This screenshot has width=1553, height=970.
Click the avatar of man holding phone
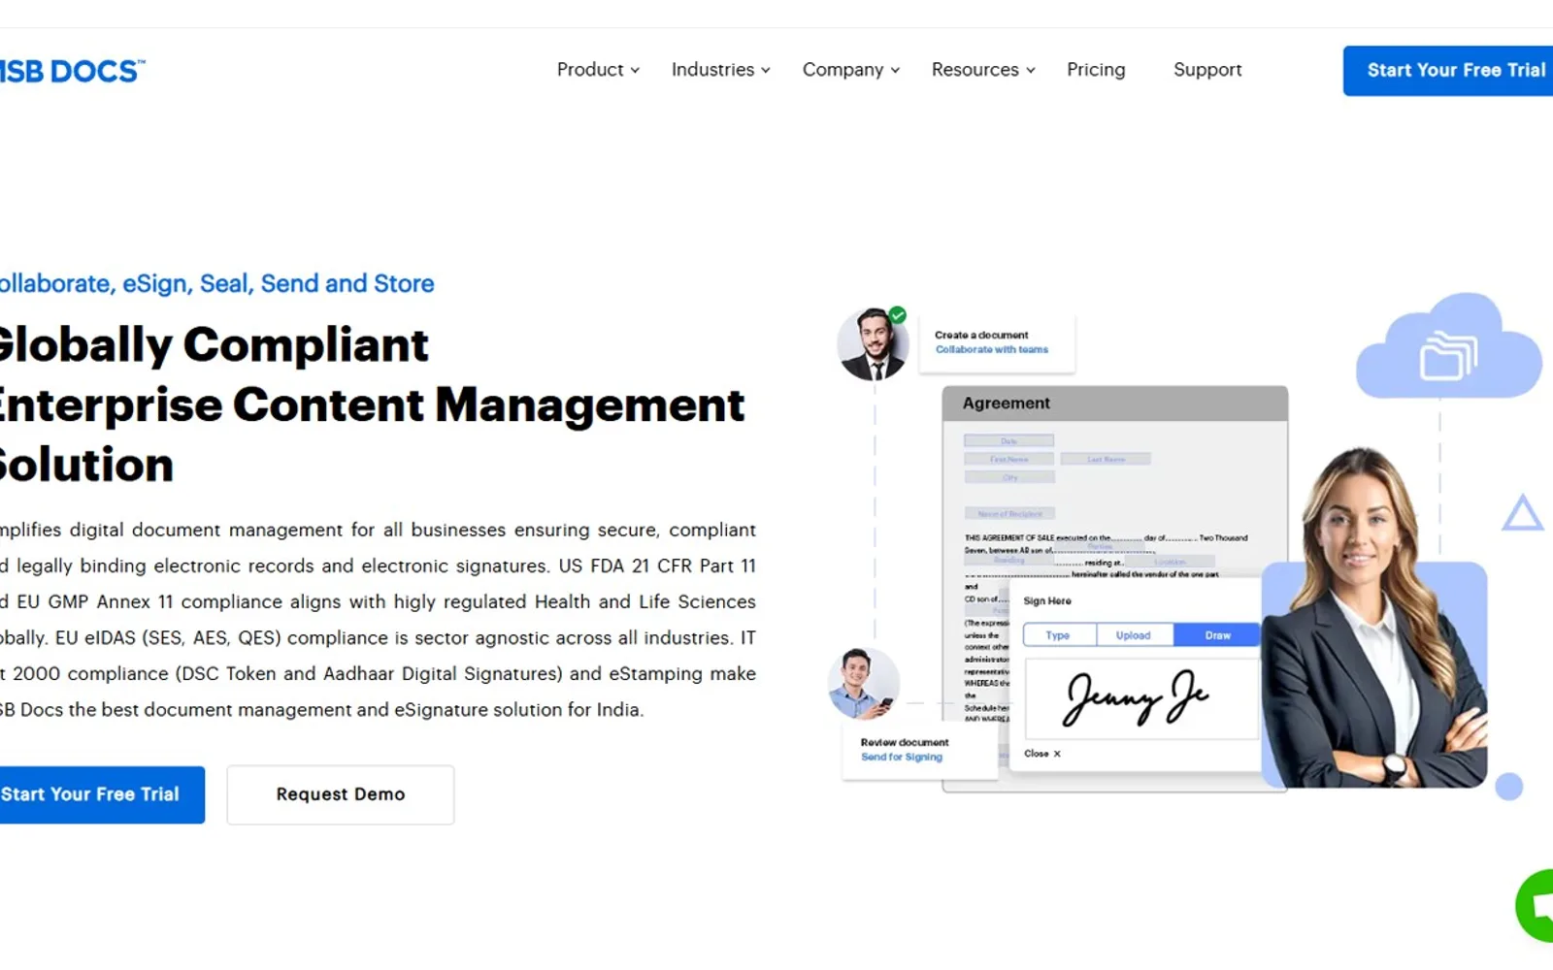pyautogui.click(x=864, y=684)
